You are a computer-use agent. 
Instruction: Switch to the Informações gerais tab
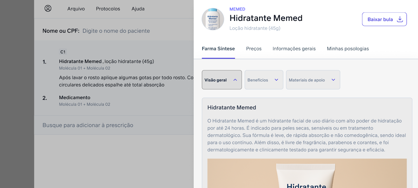[x=294, y=49]
